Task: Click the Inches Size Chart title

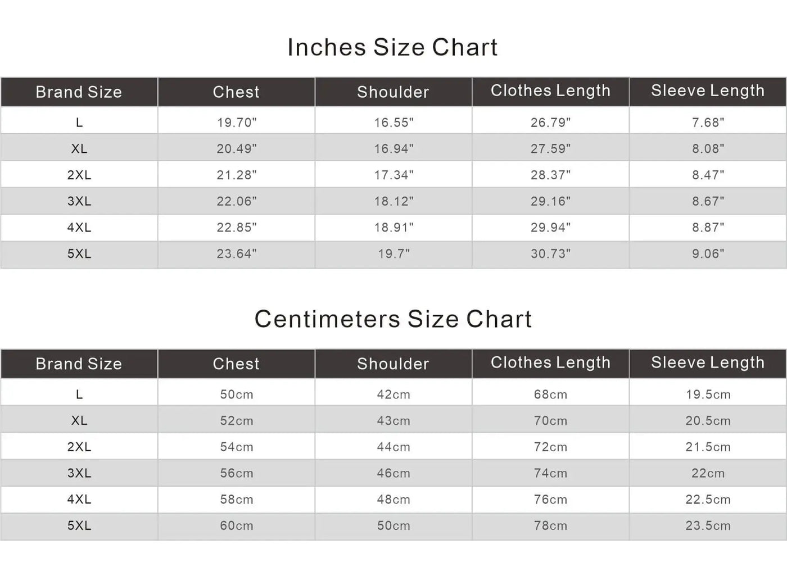Action: [392, 47]
